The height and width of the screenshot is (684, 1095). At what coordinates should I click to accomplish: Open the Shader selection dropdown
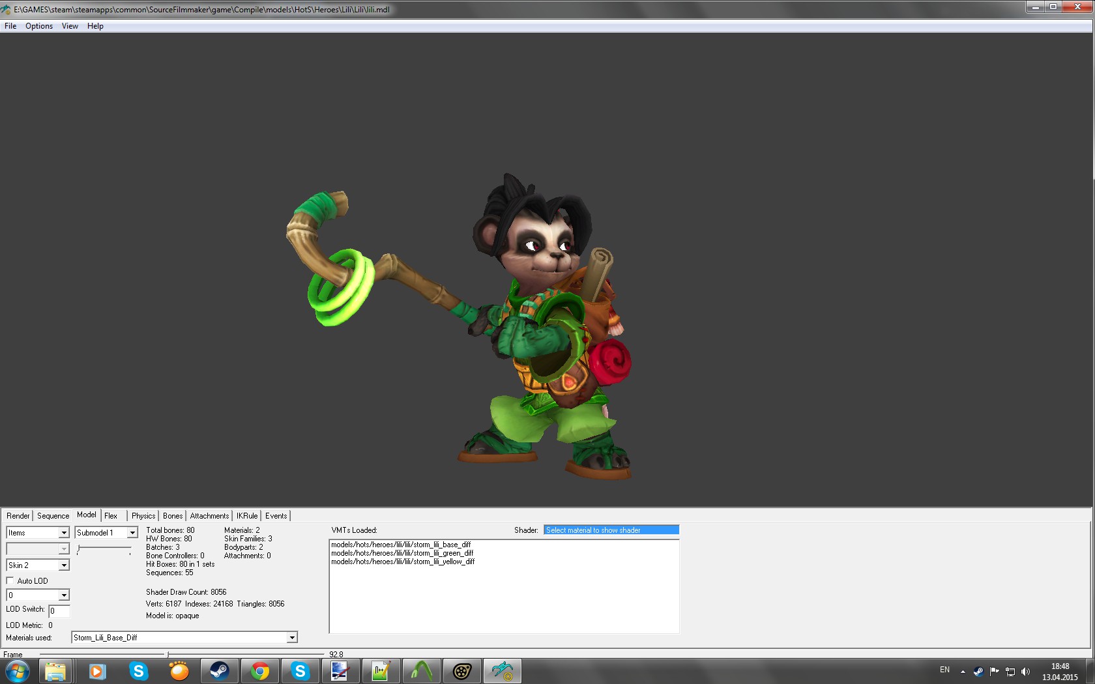[611, 530]
